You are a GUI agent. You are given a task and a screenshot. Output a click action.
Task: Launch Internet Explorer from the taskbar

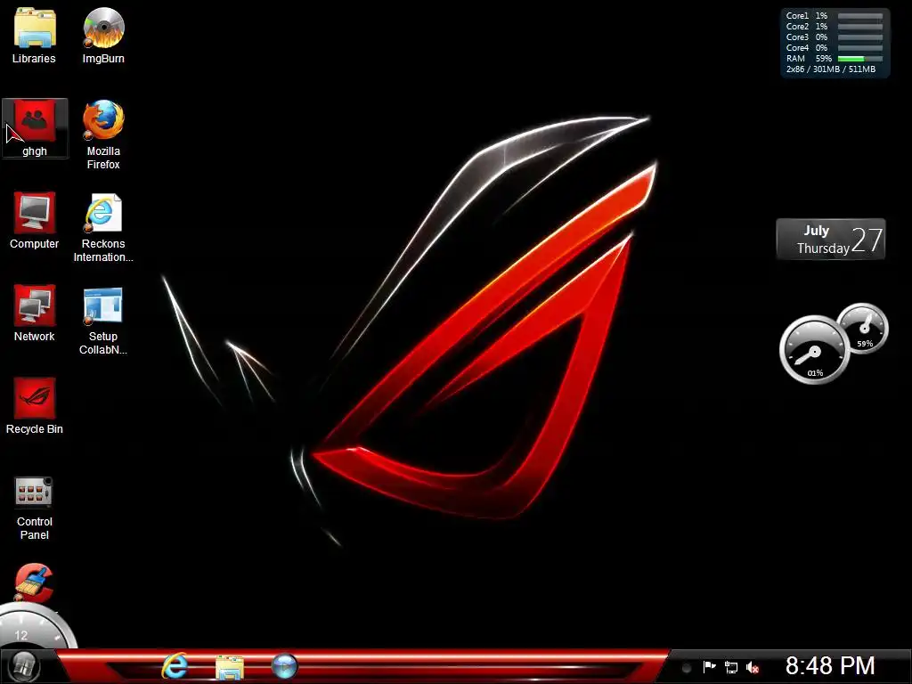175,666
